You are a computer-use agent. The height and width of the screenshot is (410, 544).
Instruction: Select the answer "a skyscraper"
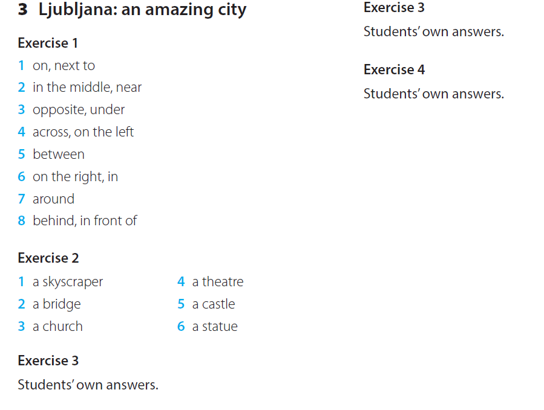click(68, 282)
